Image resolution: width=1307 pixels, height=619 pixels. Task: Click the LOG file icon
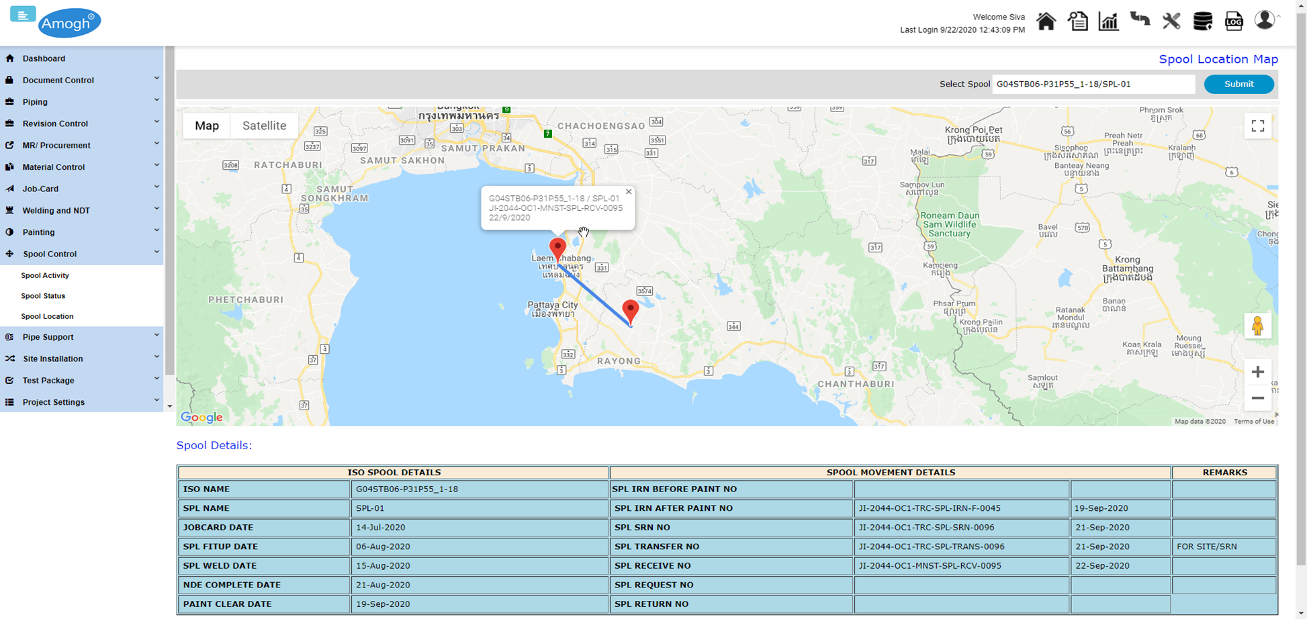point(1234,21)
